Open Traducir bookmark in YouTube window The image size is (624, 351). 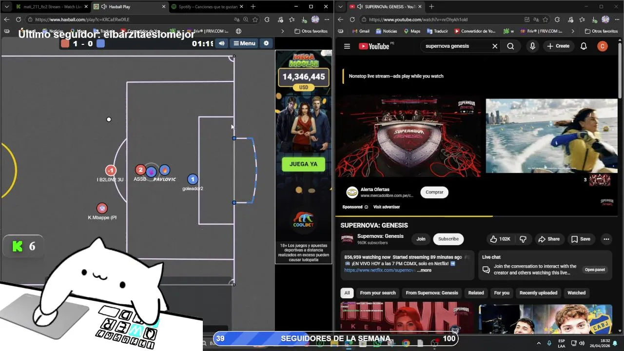coord(437,31)
